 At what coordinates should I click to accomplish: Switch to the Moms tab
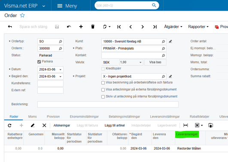(x=33, y=117)
